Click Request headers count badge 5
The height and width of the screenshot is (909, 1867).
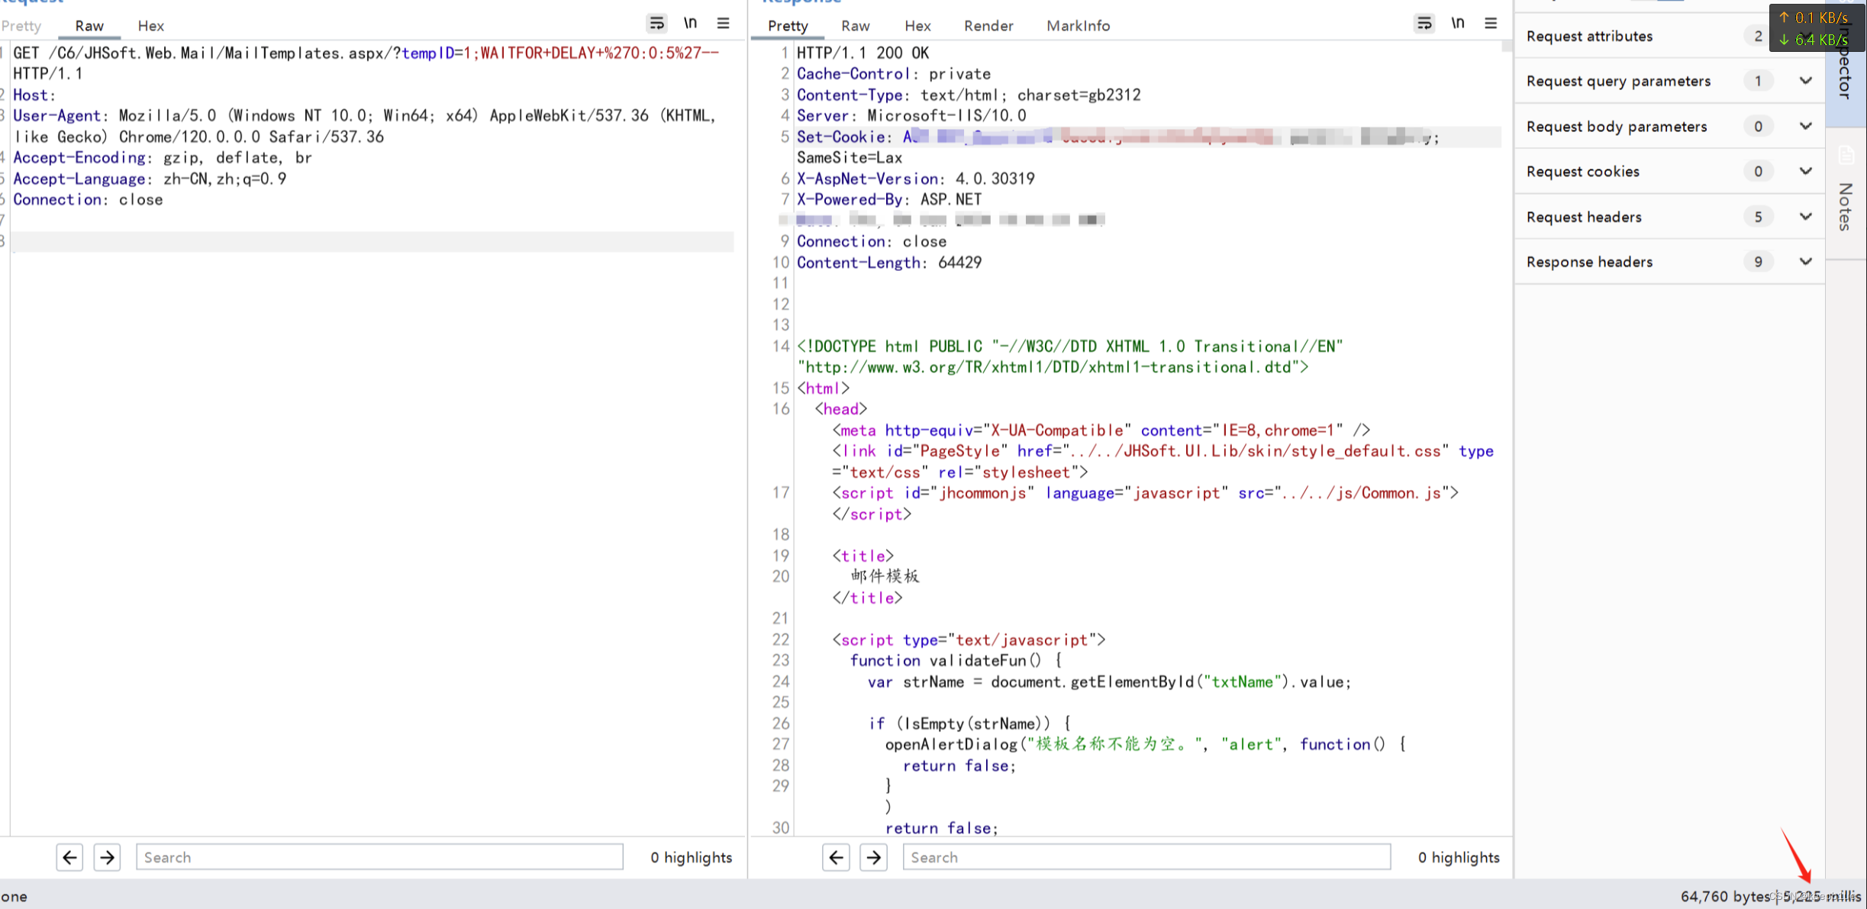tap(1758, 217)
